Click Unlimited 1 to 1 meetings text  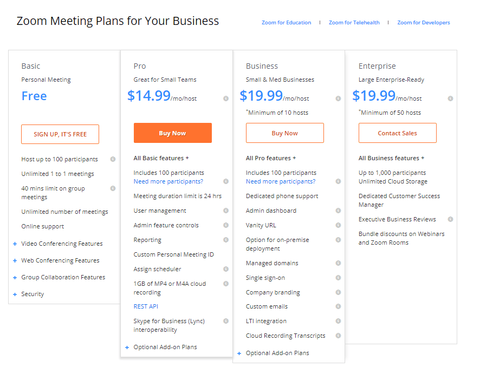pyautogui.click(x=57, y=174)
